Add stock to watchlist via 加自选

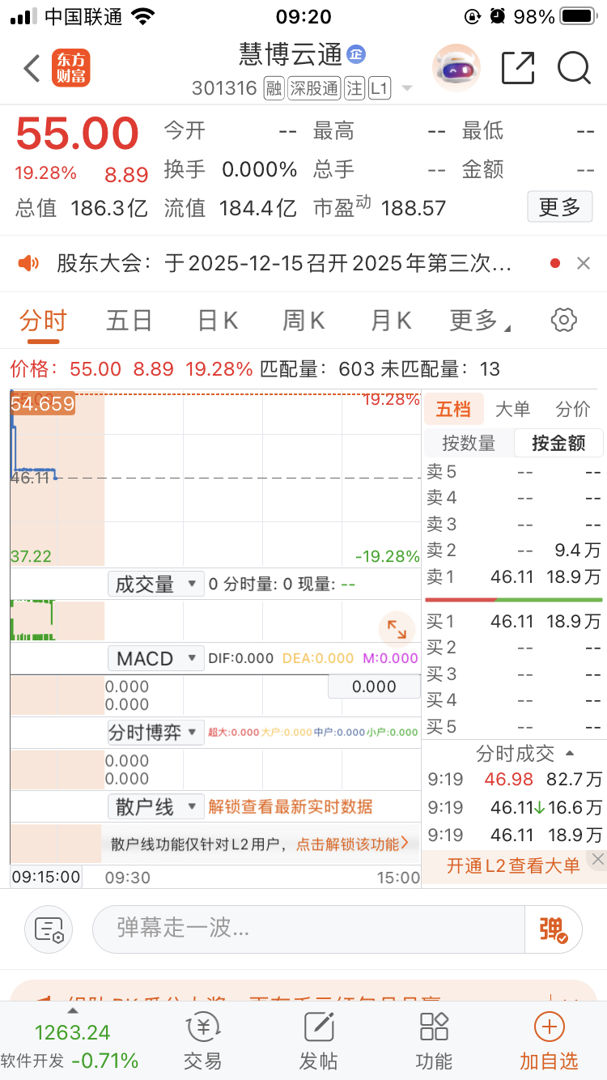pos(549,1040)
